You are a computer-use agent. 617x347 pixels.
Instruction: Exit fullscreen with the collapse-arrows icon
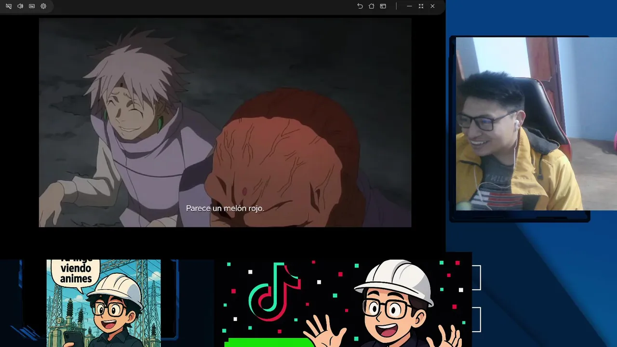(421, 6)
